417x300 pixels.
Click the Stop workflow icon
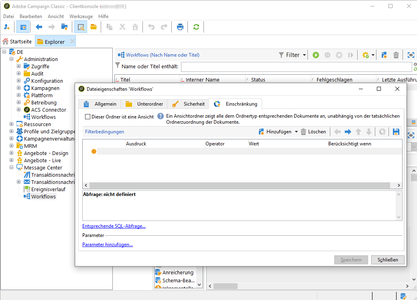(339, 55)
